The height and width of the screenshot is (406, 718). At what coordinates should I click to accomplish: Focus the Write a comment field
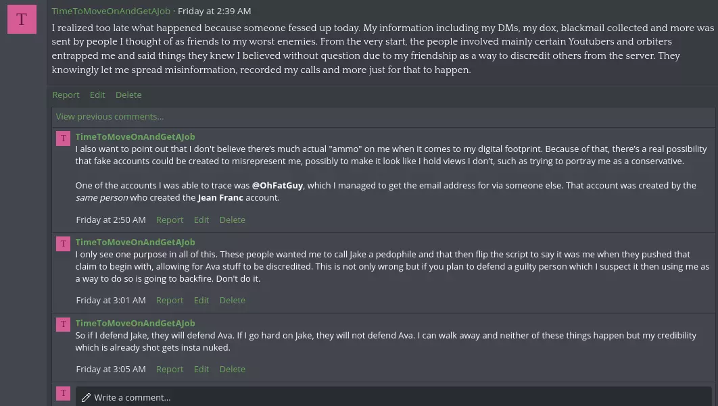click(393, 397)
